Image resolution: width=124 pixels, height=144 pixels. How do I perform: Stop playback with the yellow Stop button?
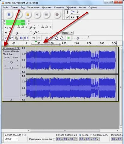28,15
